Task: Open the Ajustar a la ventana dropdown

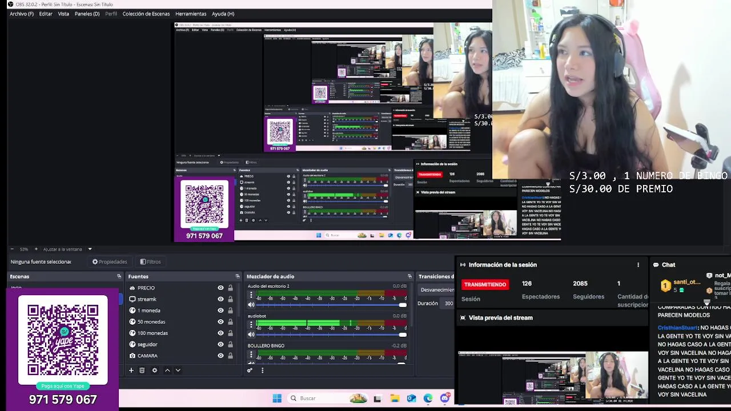Action: pos(67,249)
